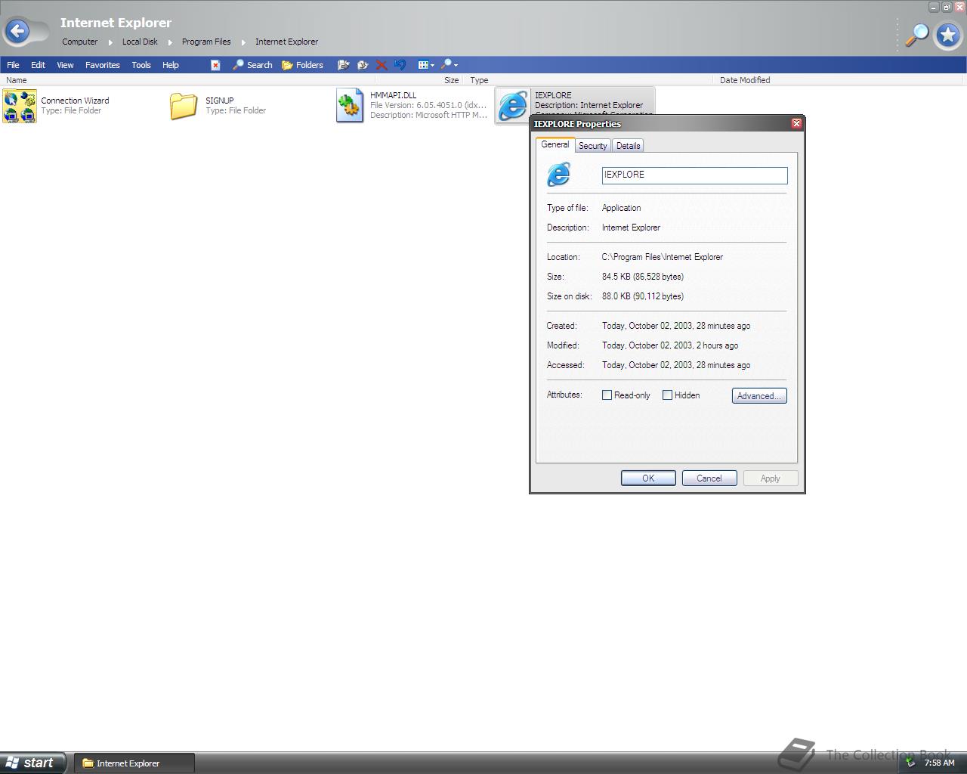Click the Internet Explorer taskbar button
Screen dimensions: 967x774
(134, 763)
